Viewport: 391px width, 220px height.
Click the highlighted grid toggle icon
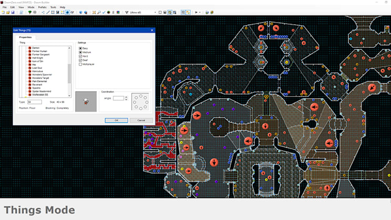coord(183,12)
